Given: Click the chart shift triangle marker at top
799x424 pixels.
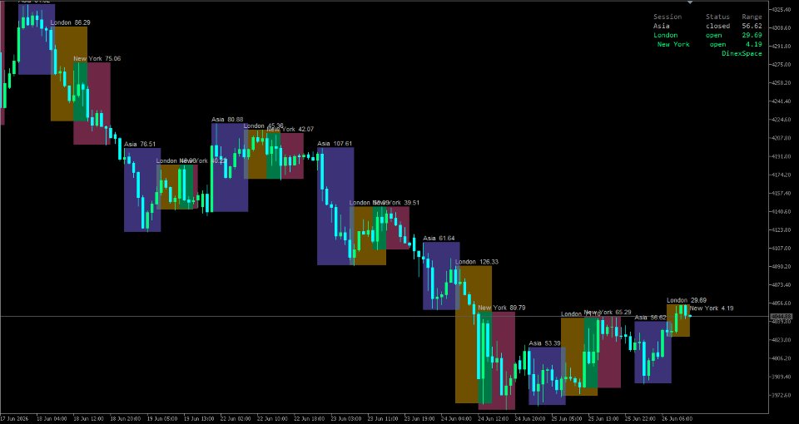Looking at the screenshot, I should pyautogui.click(x=690, y=2).
